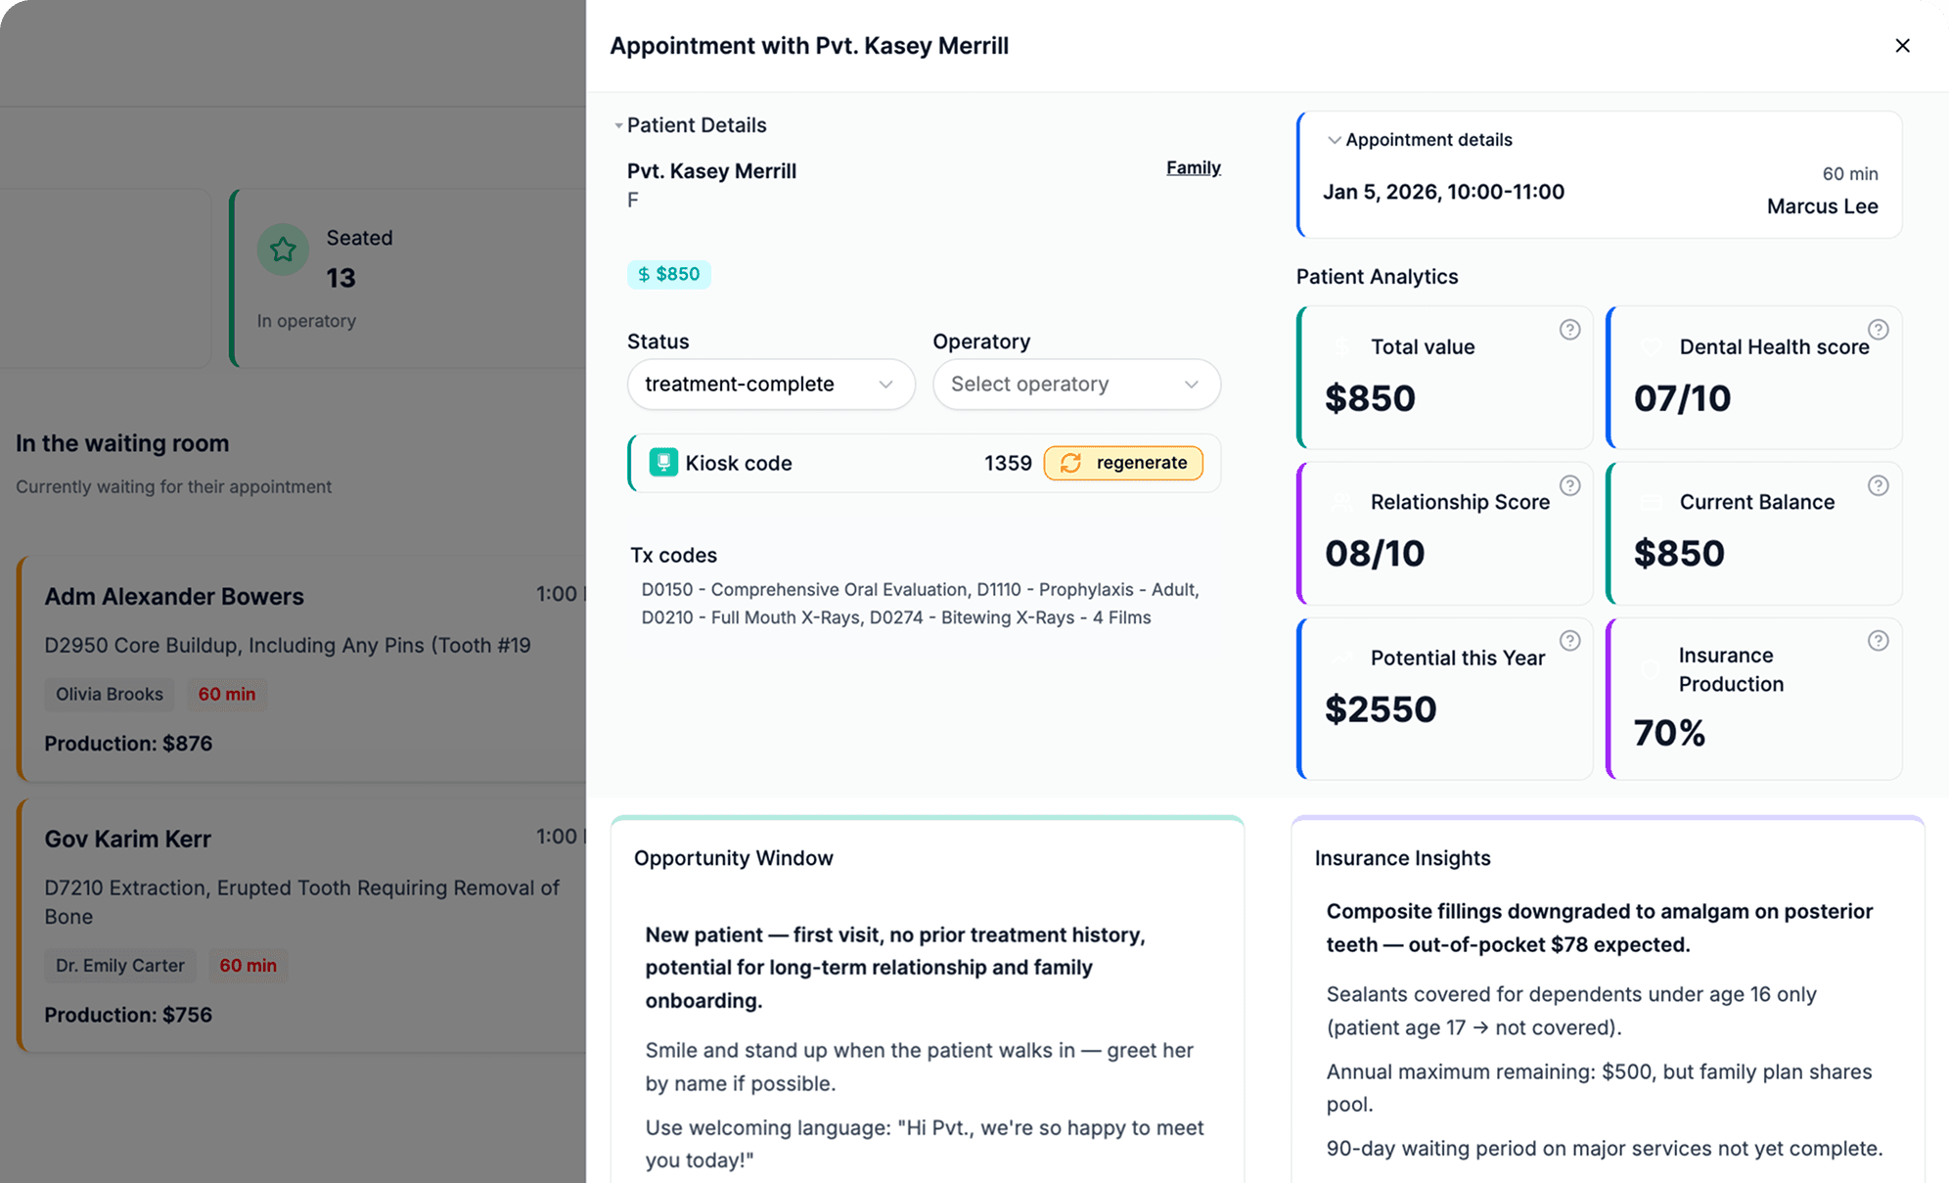Viewport: 1949px width, 1183px height.
Task: Click the $850 amount badge
Action: 669,274
